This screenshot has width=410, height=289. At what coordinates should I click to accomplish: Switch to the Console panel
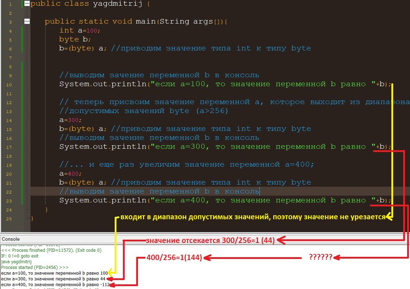(x=11, y=239)
